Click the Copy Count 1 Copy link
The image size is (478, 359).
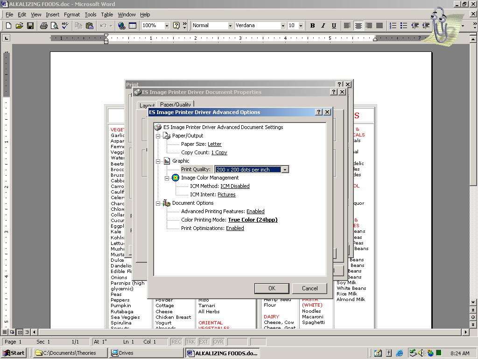tap(219, 153)
